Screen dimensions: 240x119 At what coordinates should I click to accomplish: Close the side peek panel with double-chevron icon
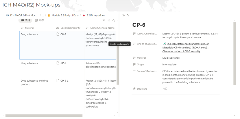[x=123, y=16]
